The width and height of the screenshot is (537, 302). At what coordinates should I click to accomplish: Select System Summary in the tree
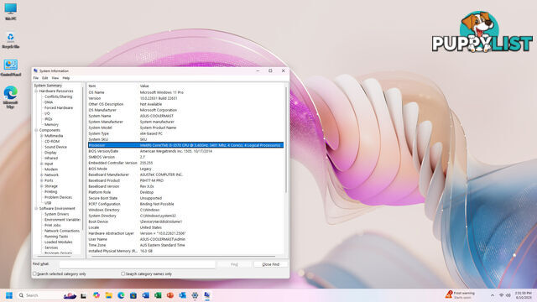pyautogui.click(x=48, y=86)
